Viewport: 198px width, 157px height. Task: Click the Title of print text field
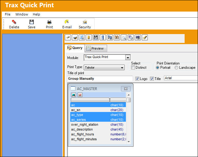pyautogui.click(x=100, y=78)
